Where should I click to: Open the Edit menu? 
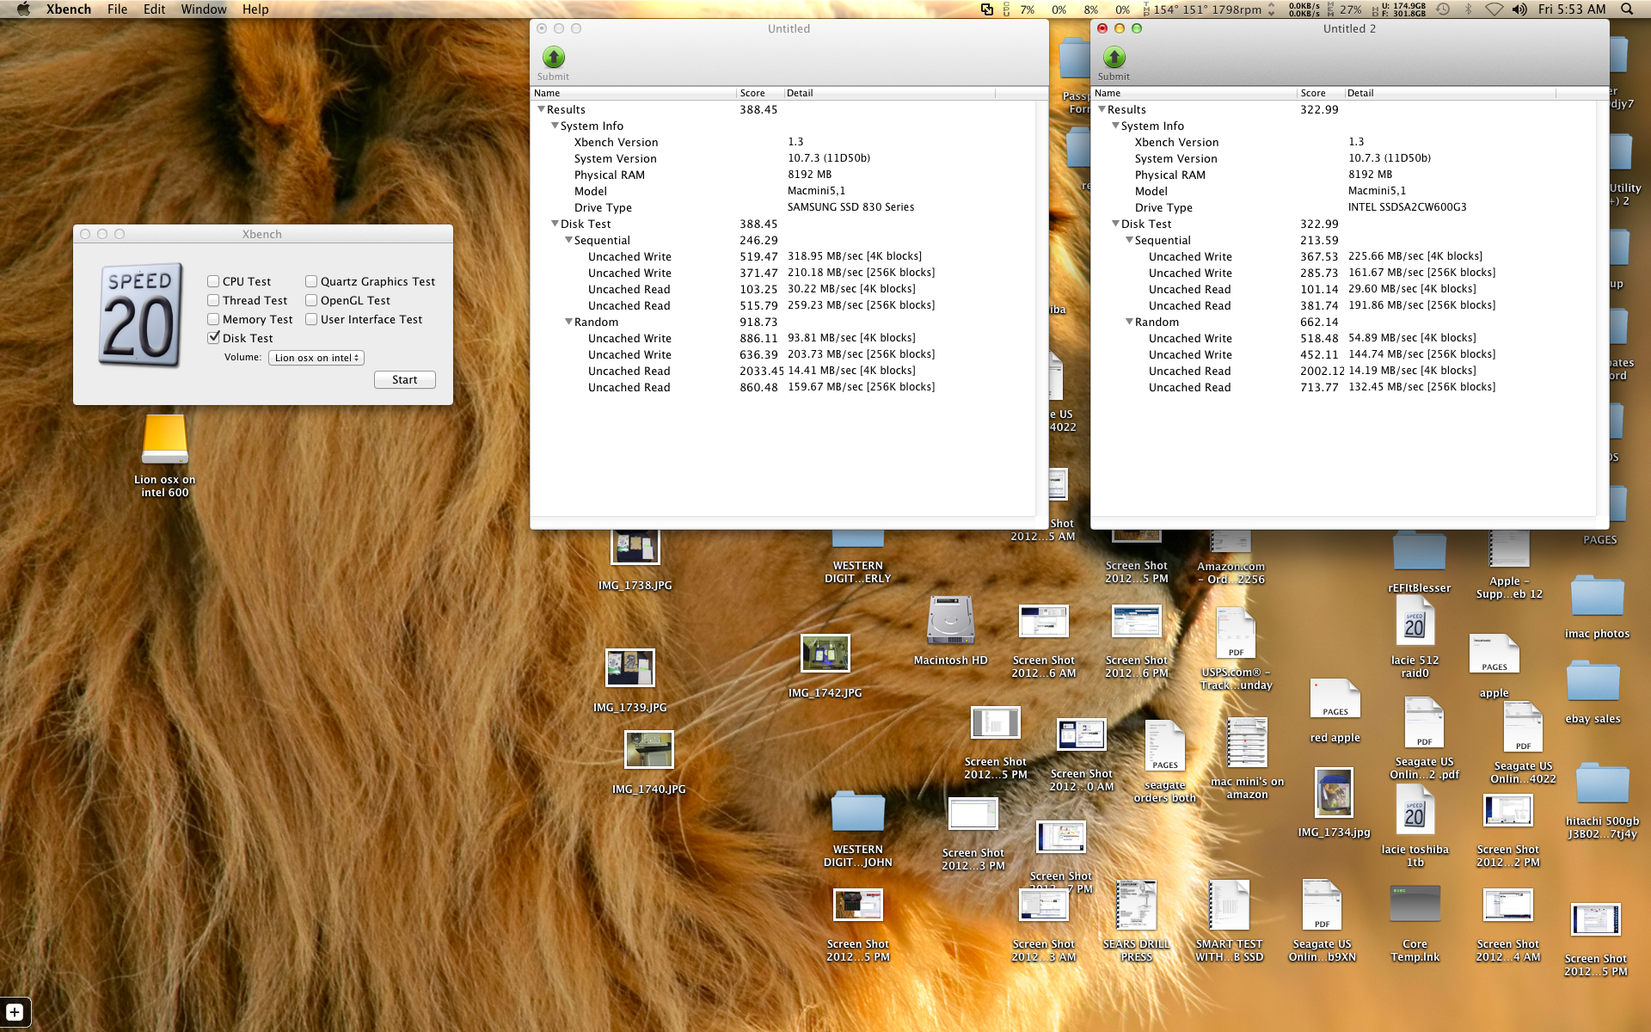154,9
